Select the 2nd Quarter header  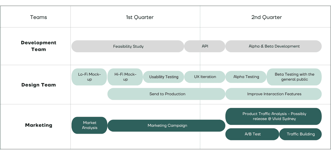267,17
